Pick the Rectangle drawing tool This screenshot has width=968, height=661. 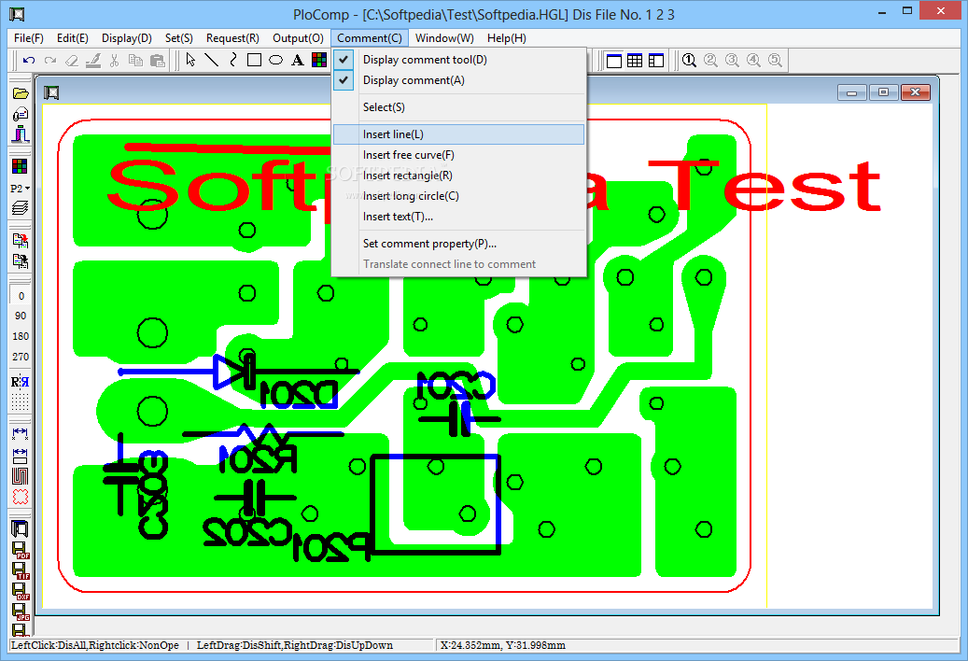point(254,60)
